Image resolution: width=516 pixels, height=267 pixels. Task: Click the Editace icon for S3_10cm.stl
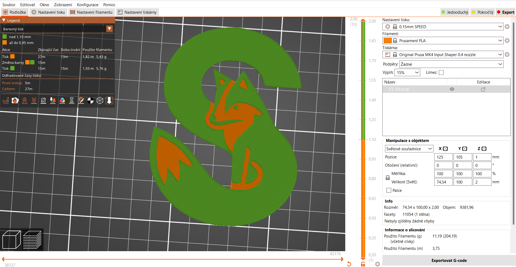pyautogui.click(x=483, y=89)
